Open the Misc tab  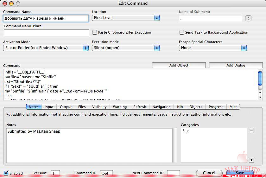click(x=233, y=107)
